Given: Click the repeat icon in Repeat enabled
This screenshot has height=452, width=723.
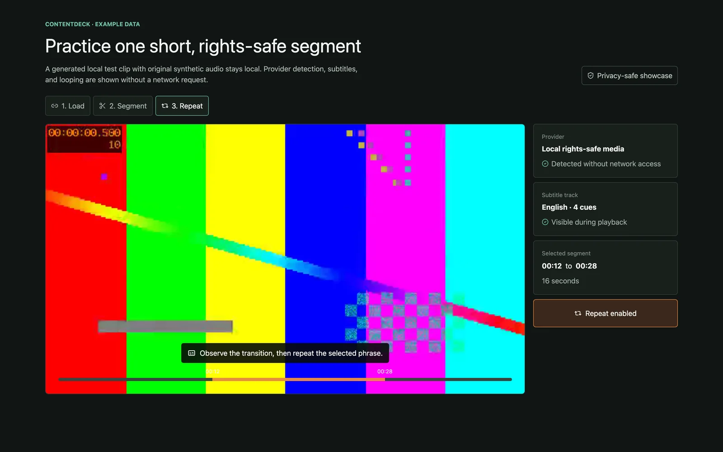Looking at the screenshot, I should click(578, 313).
